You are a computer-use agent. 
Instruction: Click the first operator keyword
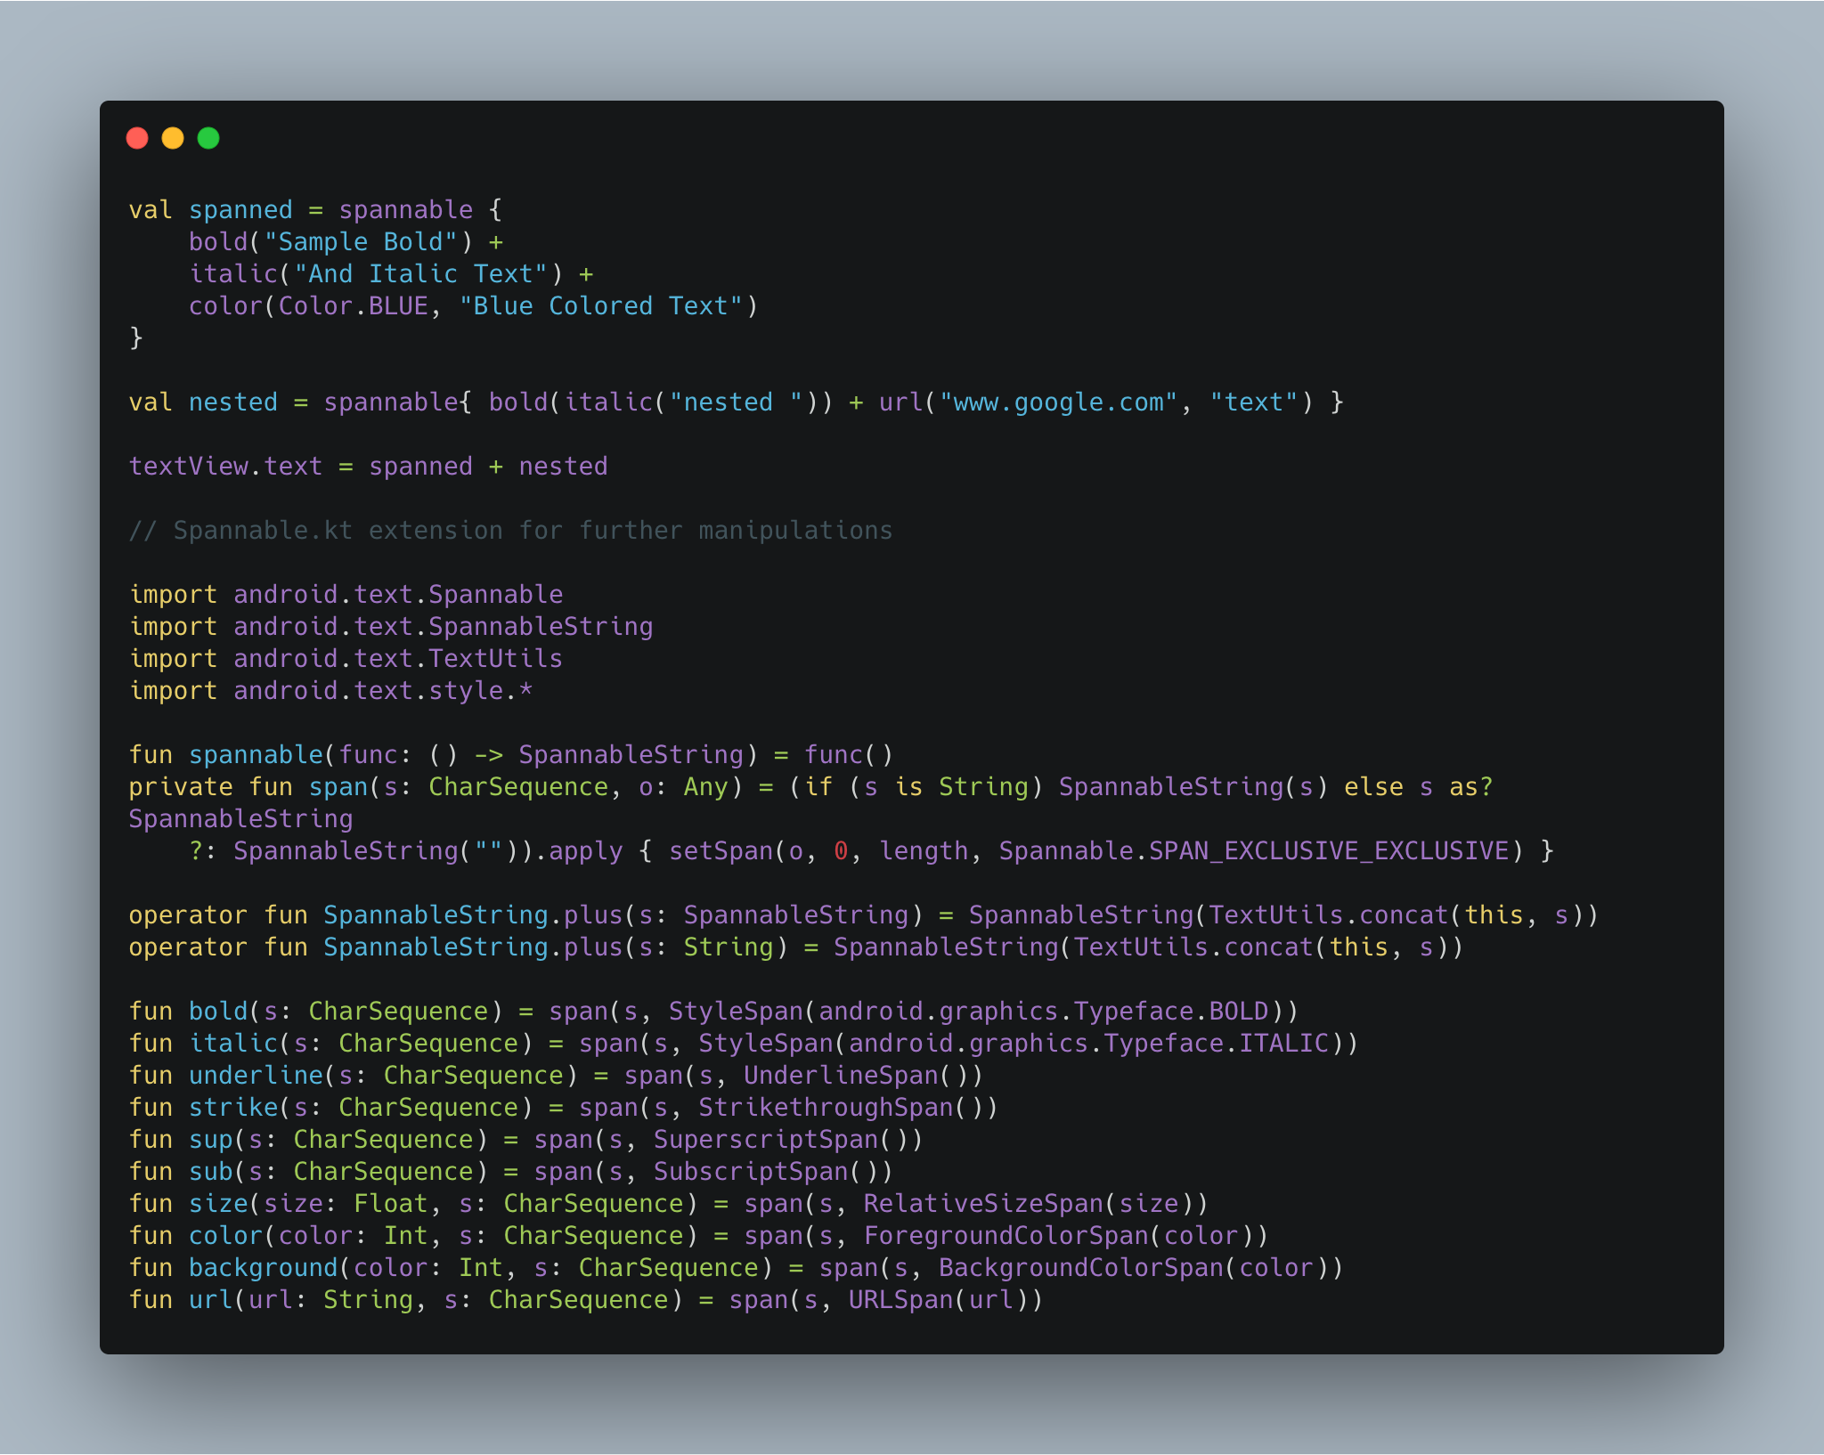pyautogui.click(x=187, y=915)
